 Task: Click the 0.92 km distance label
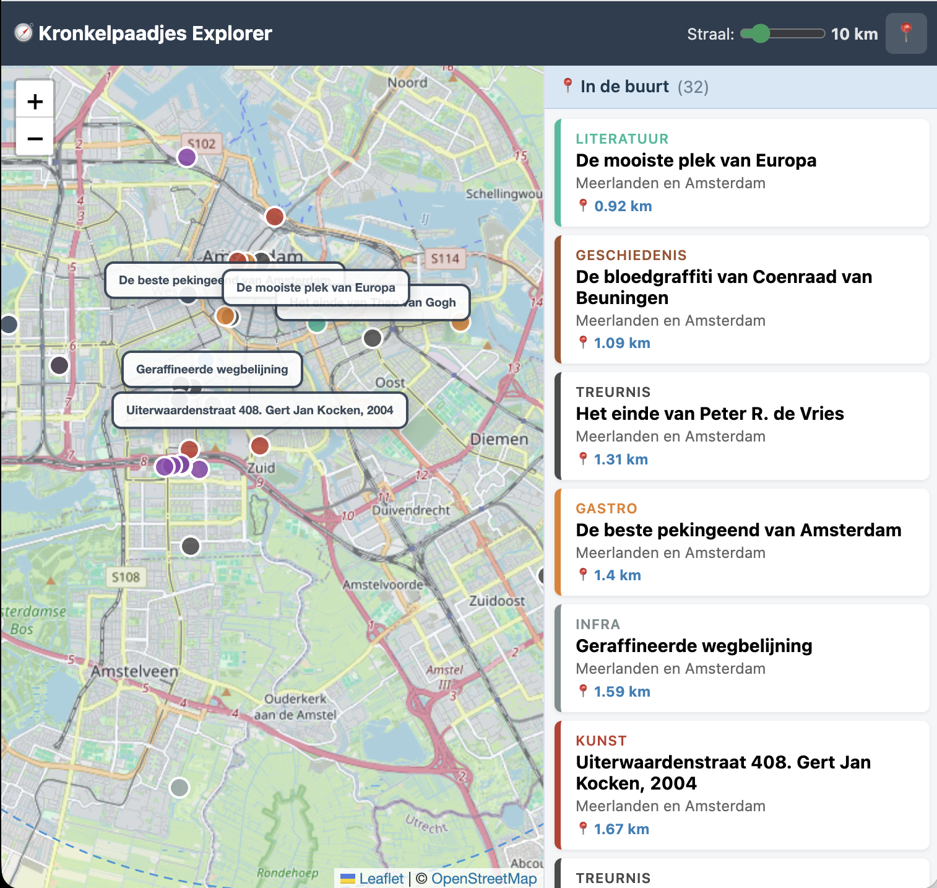click(x=623, y=206)
